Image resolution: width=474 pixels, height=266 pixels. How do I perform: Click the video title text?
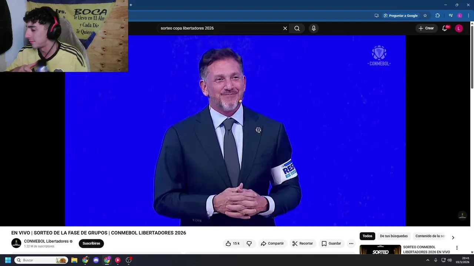pyautogui.click(x=99, y=233)
